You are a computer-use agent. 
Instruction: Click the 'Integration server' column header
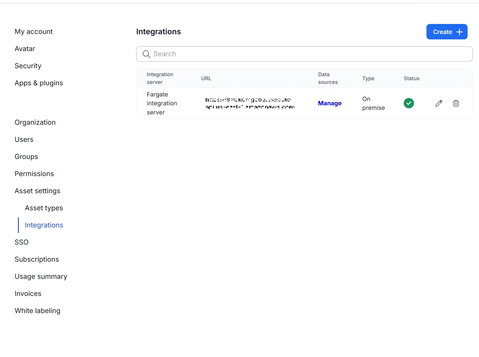click(x=160, y=78)
